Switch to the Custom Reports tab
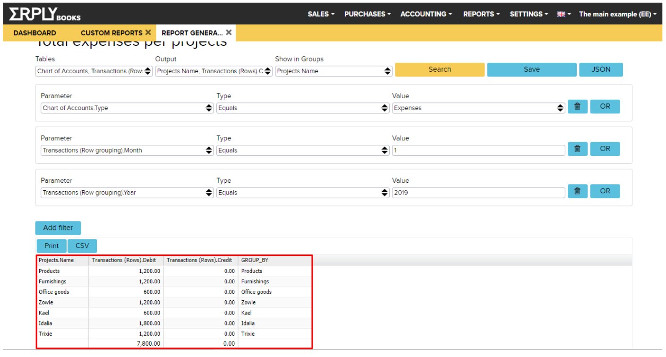The image size is (666, 357). pyautogui.click(x=111, y=33)
